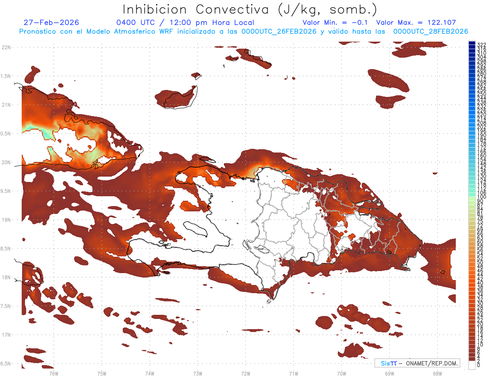This screenshot has width=491, height=379.
Task: Click the '22N' latitude label
Action: tap(6, 47)
